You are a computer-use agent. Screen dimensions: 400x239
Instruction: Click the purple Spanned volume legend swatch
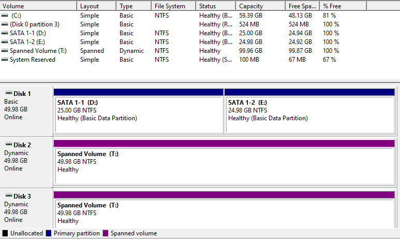point(106,233)
